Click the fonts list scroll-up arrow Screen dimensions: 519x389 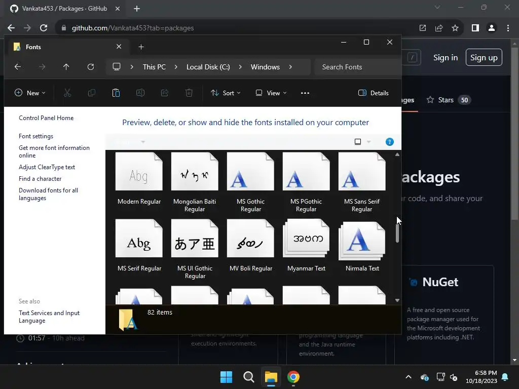tap(397, 154)
